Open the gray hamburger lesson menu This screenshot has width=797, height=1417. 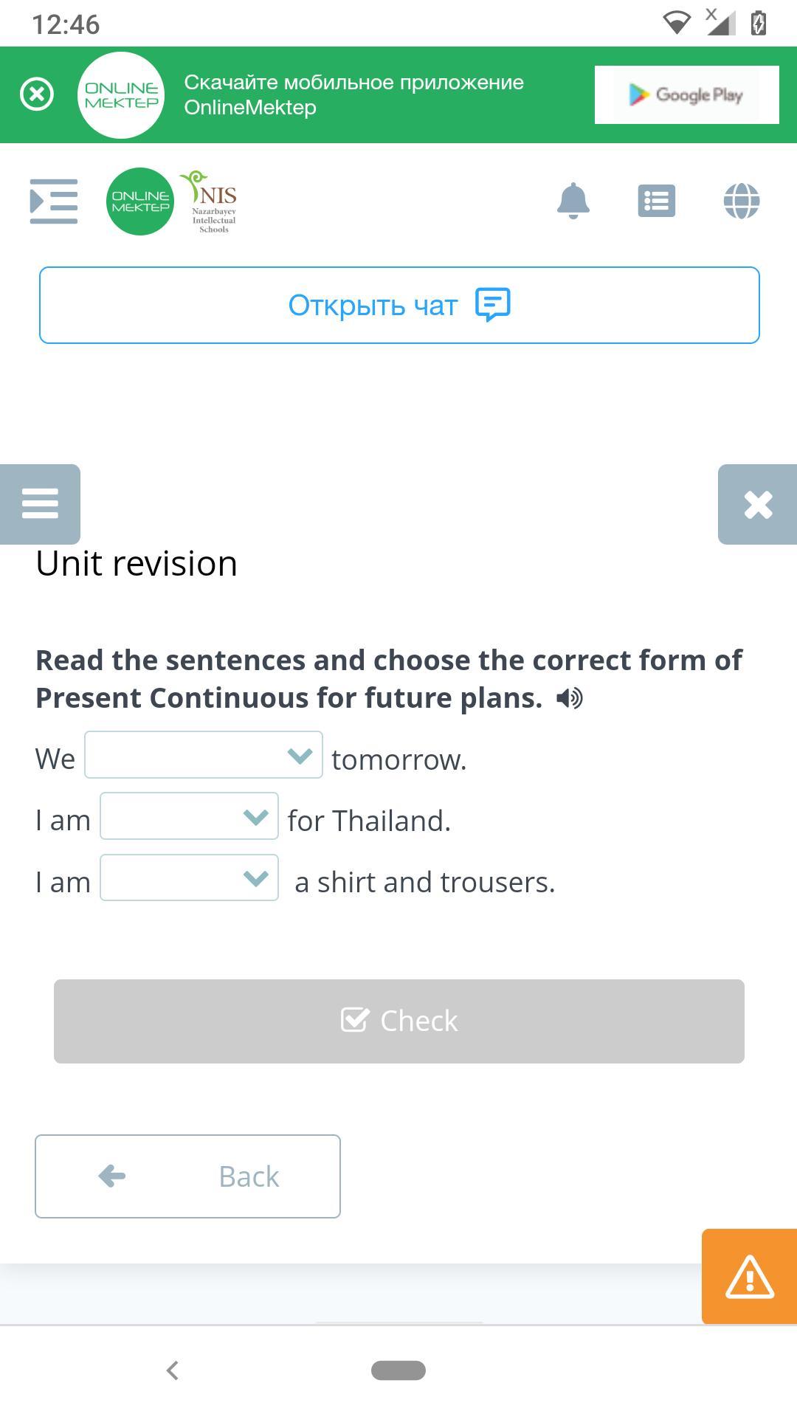click(40, 504)
